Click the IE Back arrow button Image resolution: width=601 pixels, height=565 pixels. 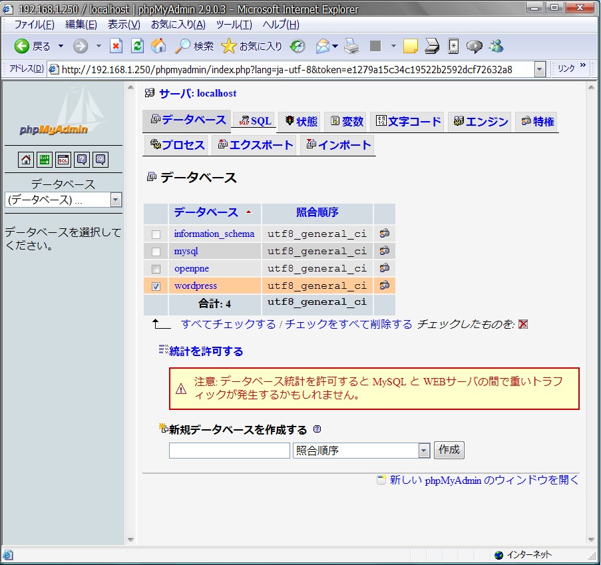click(x=22, y=46)
